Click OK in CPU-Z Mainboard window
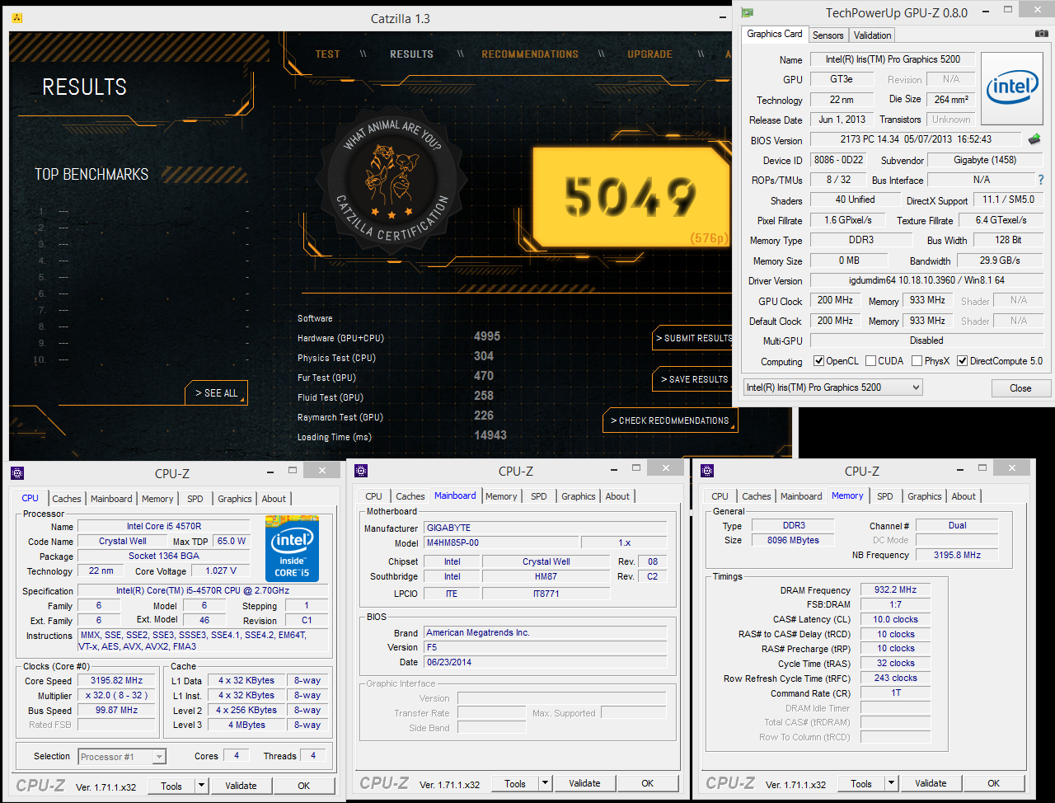Viewport: 1055px width, 803px height. tap(647, 783)
